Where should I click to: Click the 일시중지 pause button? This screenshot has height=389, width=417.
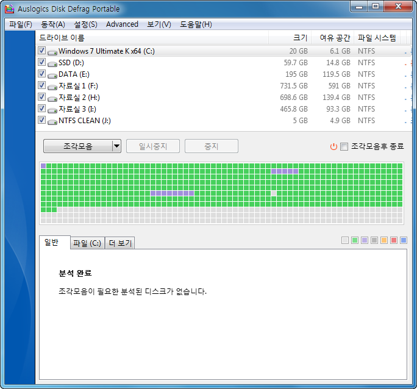[153, 146]
